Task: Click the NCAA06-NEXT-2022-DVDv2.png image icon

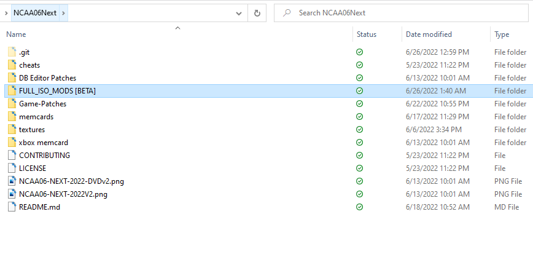Action: (x=12, y=181)
